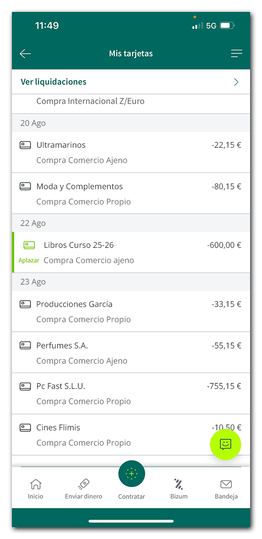Open Producciones García transaction
Screen dimensions: 262x539
[131, 311]
